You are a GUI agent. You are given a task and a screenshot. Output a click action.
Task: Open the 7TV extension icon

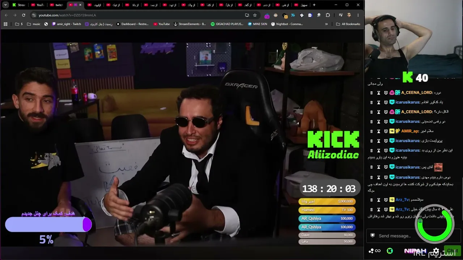click(293, 15)
